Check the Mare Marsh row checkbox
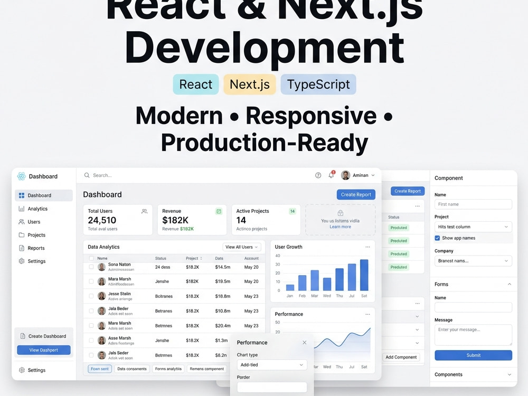Screen dimensions: 528x396 click(x=91, y=326)
